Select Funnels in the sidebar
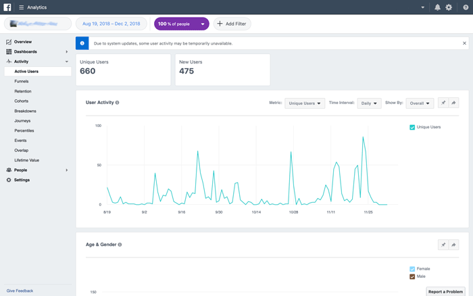The image size is (473, 296). [x=22, y=81]
